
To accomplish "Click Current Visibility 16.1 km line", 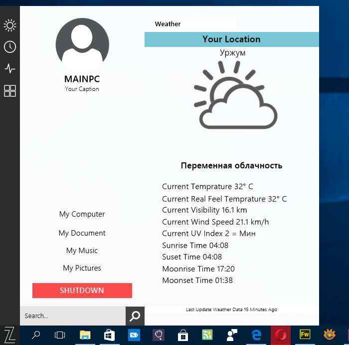I will coord(204,210).
